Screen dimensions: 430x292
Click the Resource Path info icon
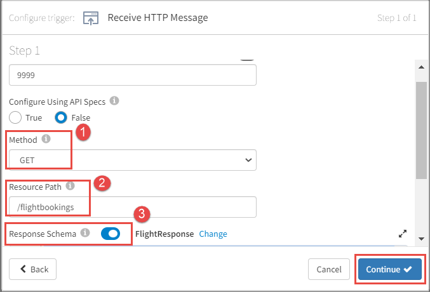point(70,186)
